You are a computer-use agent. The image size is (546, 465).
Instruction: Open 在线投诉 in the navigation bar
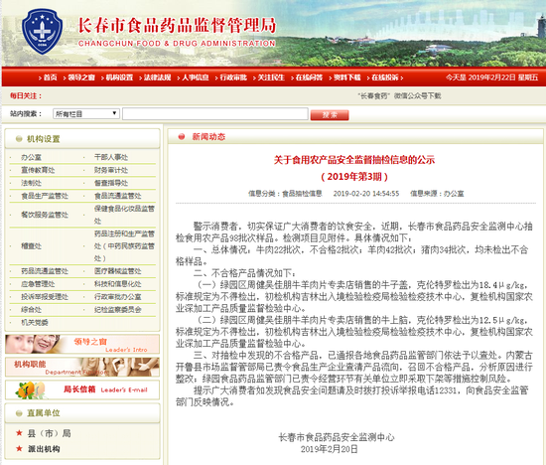point(385,77)
